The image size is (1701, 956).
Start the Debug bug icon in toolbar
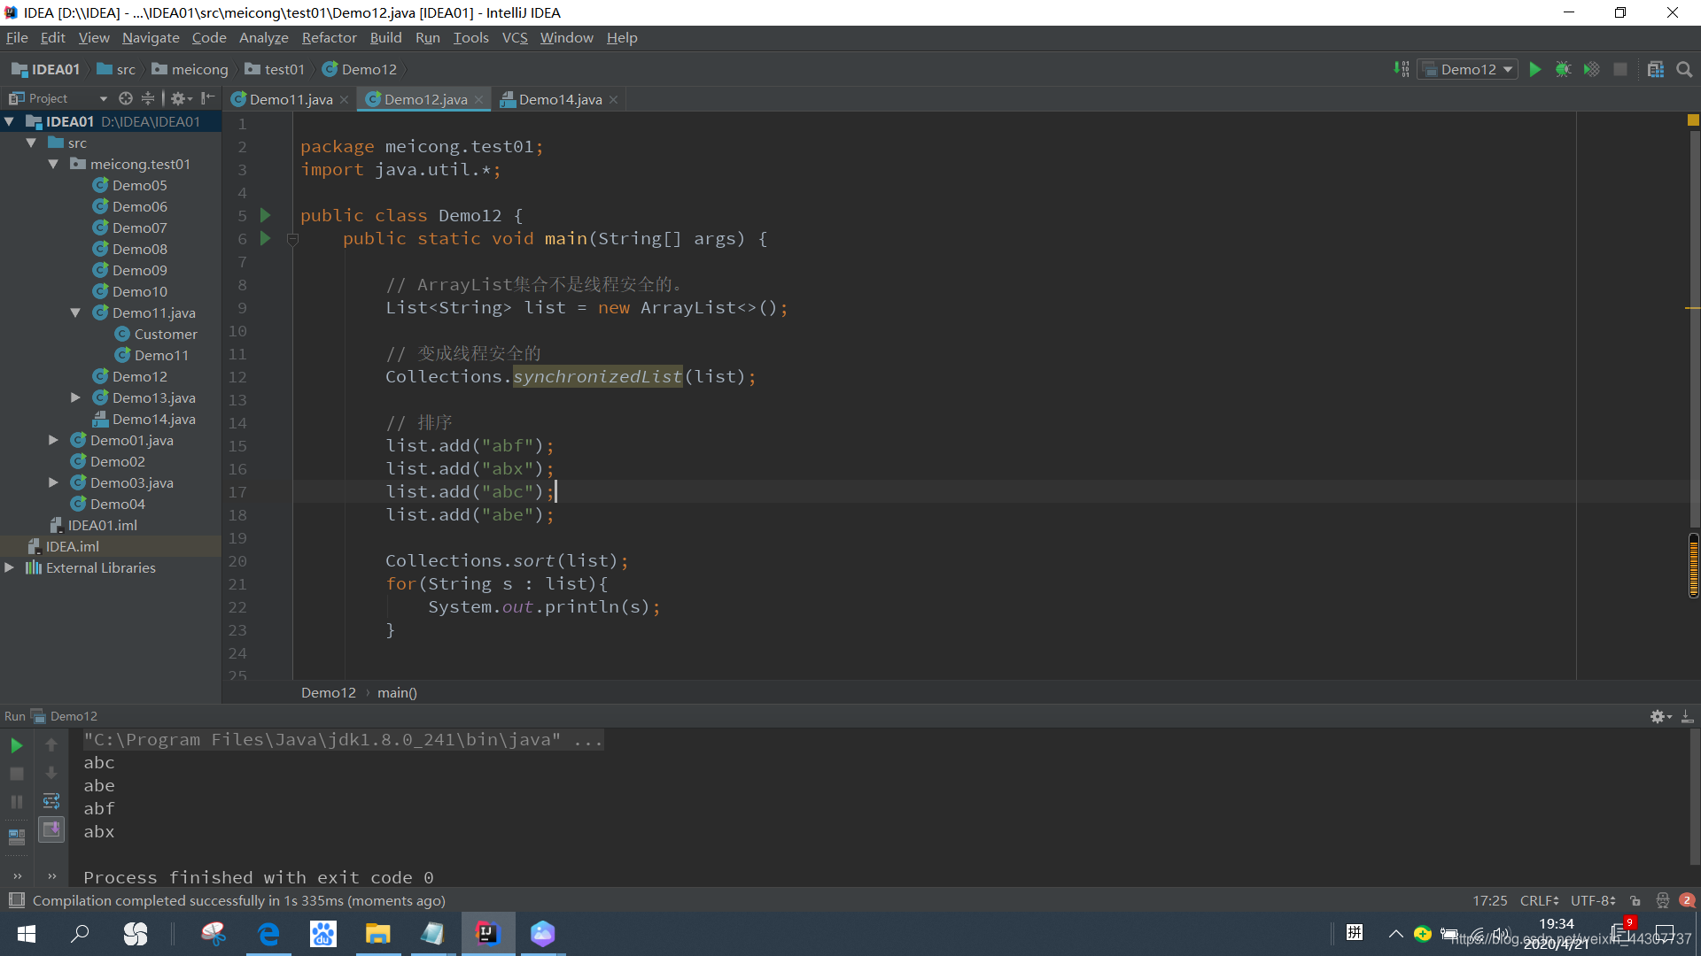pos(1564,69)
